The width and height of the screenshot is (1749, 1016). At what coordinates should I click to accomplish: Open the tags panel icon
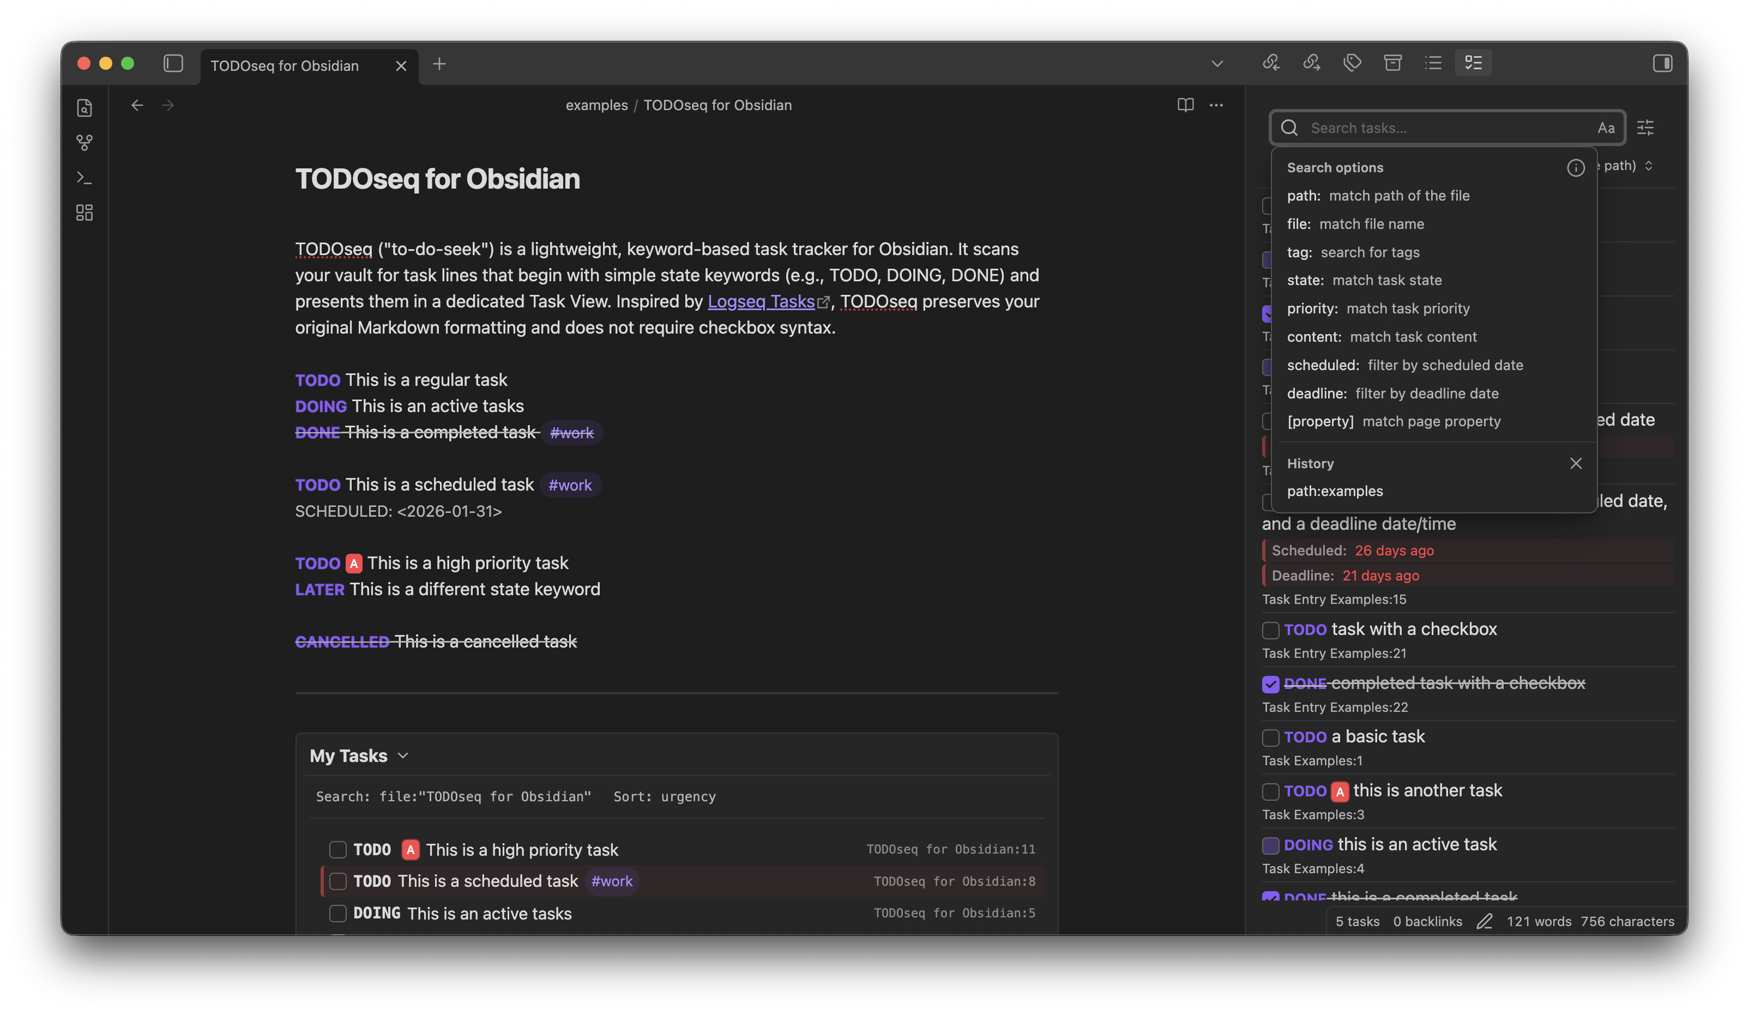1352,63
